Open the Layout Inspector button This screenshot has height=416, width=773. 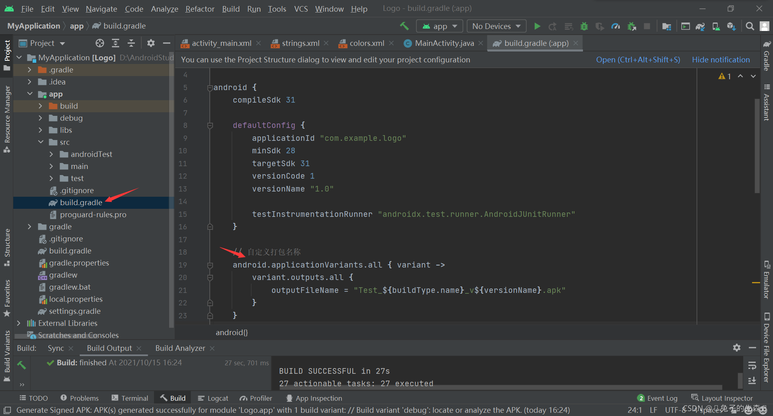tap(722, 398)
